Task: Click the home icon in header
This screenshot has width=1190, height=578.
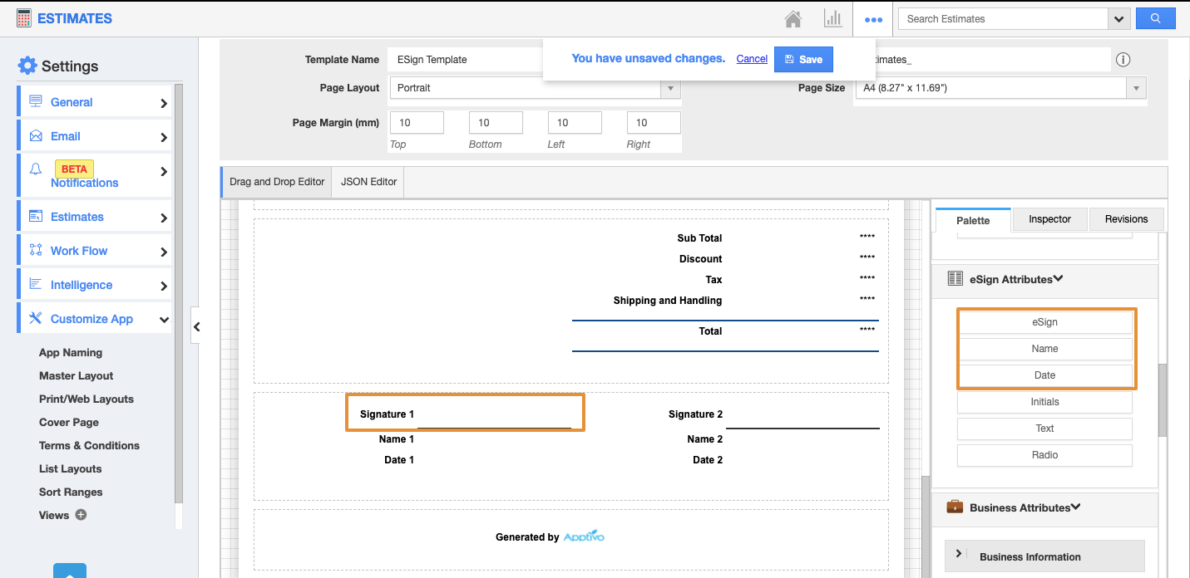Action: coord(793,18)
